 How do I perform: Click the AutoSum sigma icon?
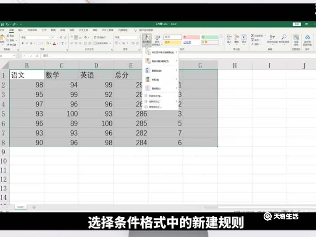252,36
